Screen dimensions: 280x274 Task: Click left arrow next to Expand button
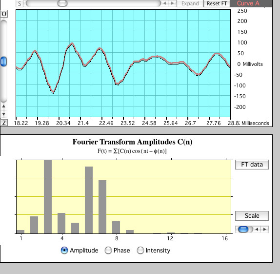pyautogui.click(x=165, y=3)
